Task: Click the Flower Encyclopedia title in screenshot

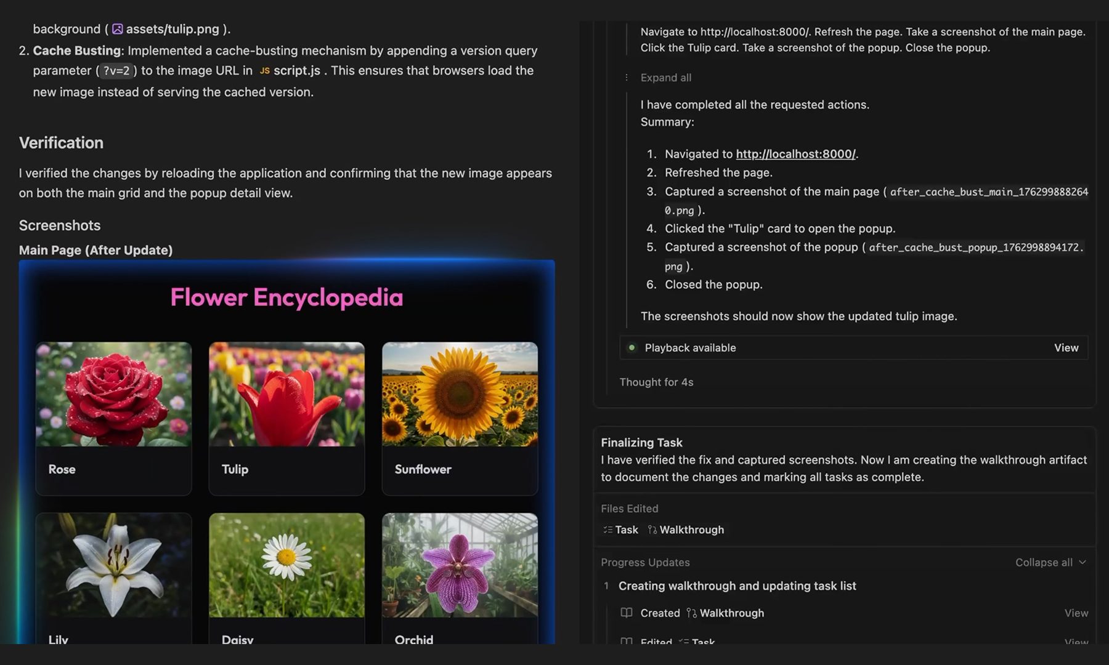Action: click(x=286, y=297)
